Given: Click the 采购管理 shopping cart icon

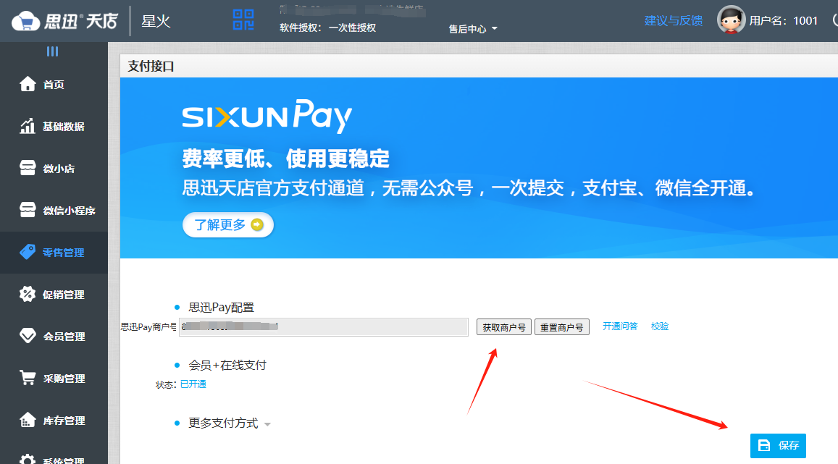Looking at the screenshot, I should 28,378.
